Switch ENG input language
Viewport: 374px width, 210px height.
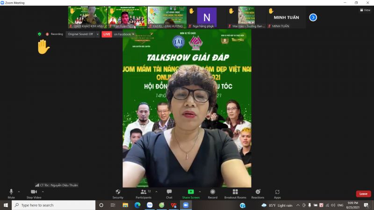tap(340, 205)
